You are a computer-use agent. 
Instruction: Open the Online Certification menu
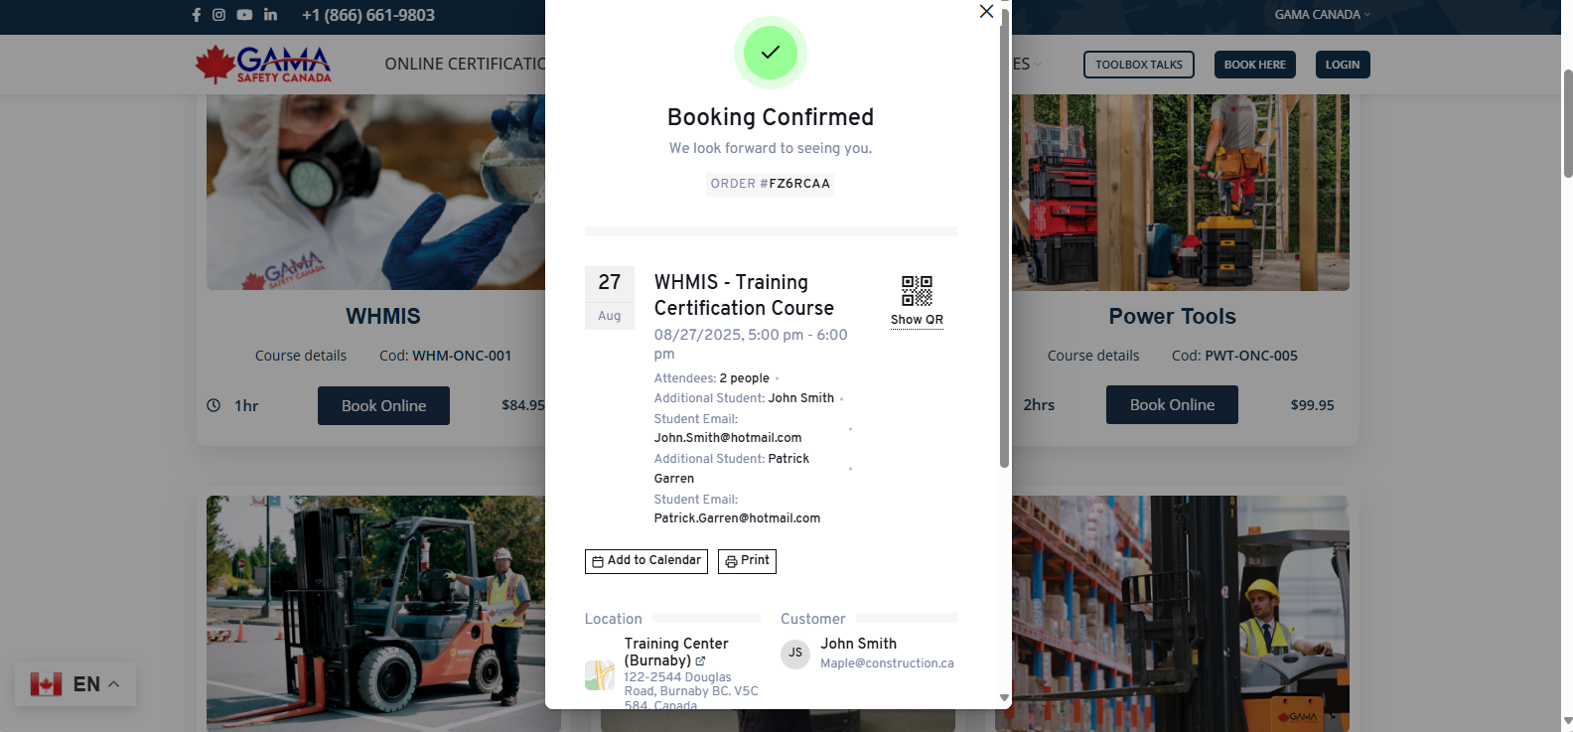[465, 64]
